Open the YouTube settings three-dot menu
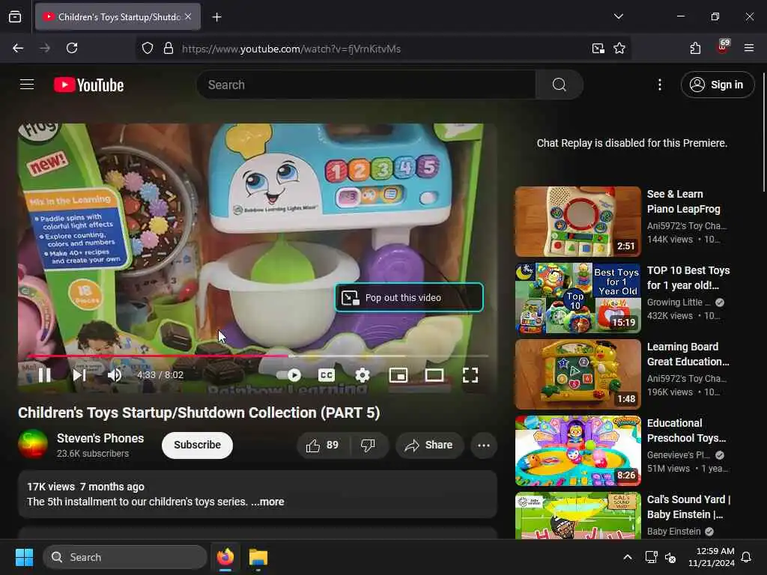Screen dimensions: 767x575 coord(660,85)
